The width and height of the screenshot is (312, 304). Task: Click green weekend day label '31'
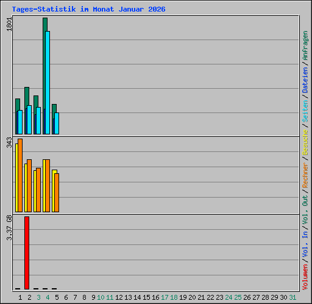pyautogui.click(x=292, y=297)
